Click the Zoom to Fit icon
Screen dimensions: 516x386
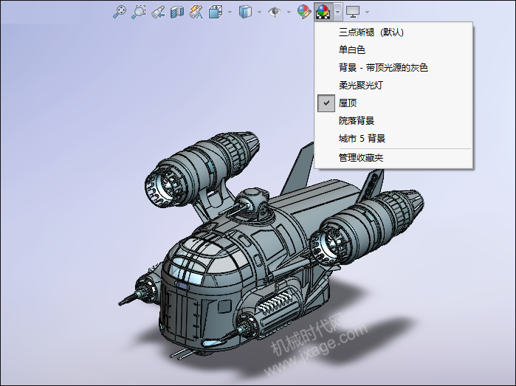(x=119, y=12)
